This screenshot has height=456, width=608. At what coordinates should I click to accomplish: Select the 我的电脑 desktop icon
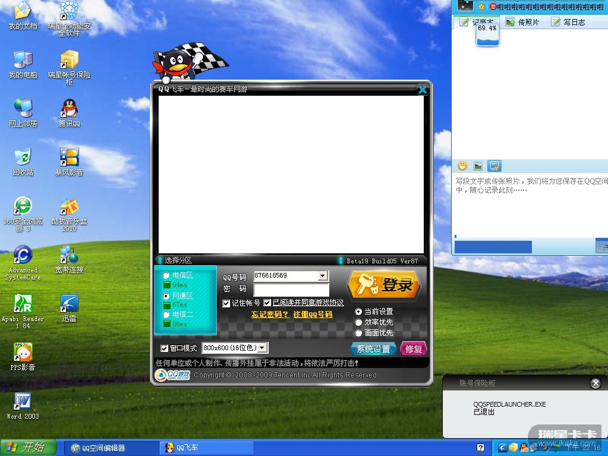pos(23,65)
